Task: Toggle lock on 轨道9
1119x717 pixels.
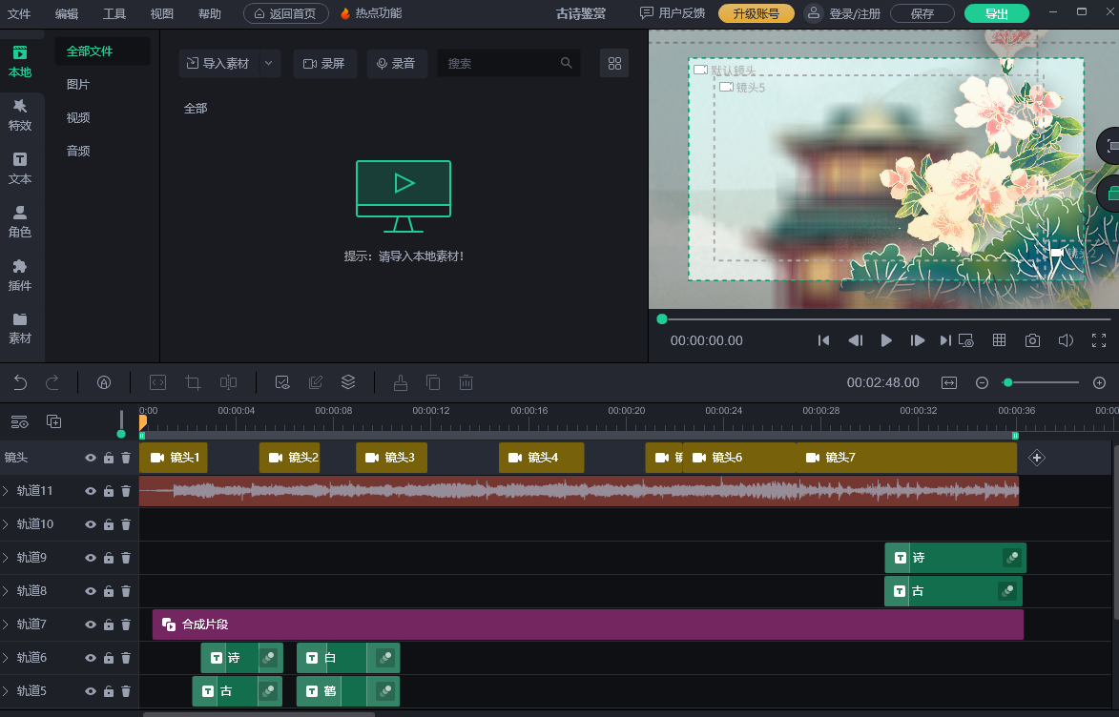Action: click(x=109, y=558)
